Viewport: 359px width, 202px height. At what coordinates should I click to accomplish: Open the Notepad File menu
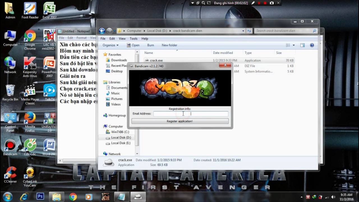pos(62,38)
